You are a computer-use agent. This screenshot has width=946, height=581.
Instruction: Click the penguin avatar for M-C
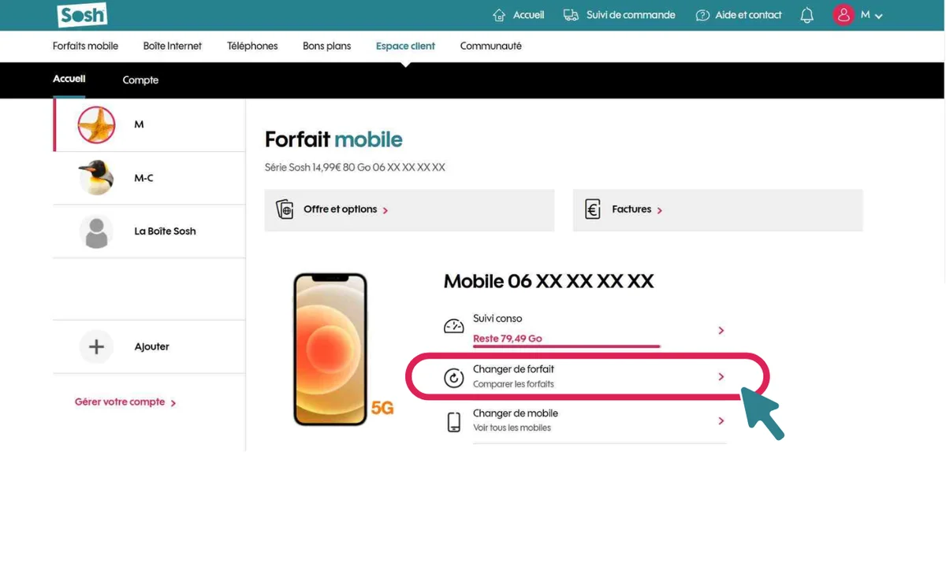tap(96, 177)
